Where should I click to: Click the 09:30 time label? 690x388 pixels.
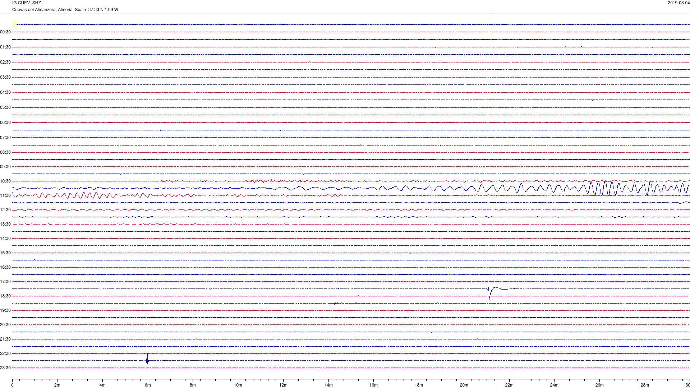coord(5,167)
